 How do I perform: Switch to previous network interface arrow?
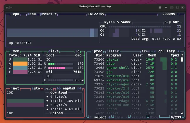pos(59,88)
